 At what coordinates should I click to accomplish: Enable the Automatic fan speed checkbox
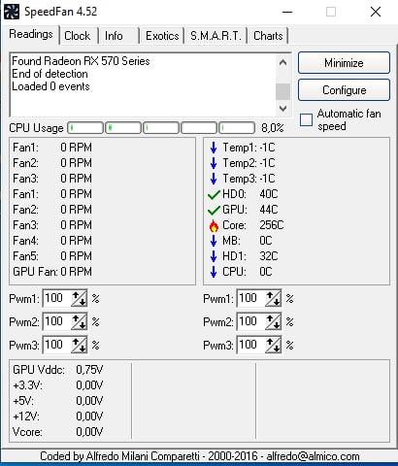[306, 119]
